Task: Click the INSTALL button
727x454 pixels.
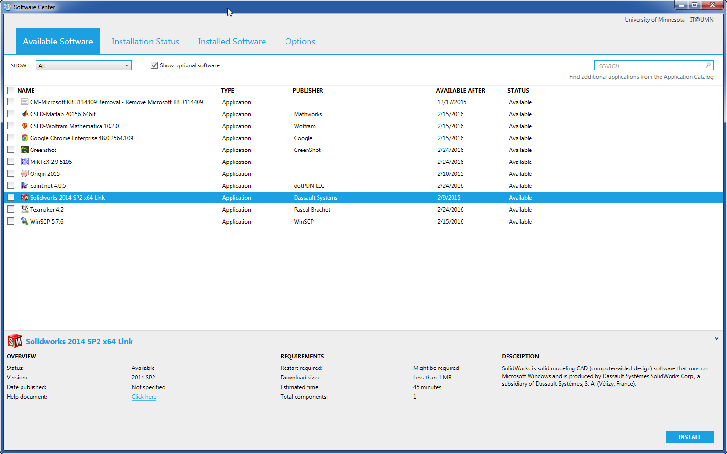Action: [x=689, y=437]
